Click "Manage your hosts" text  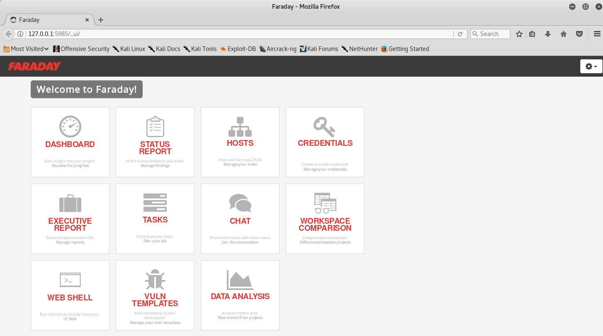[240, 164]
